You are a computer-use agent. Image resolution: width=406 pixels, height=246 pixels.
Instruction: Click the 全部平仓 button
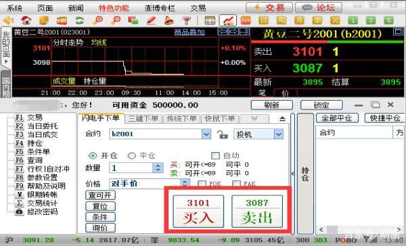pos(337,118)
